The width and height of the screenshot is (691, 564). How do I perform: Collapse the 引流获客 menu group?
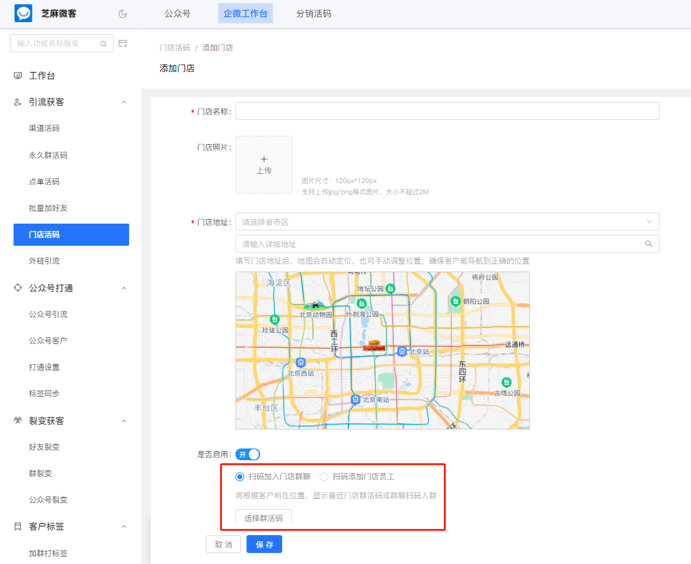[124, 102]
